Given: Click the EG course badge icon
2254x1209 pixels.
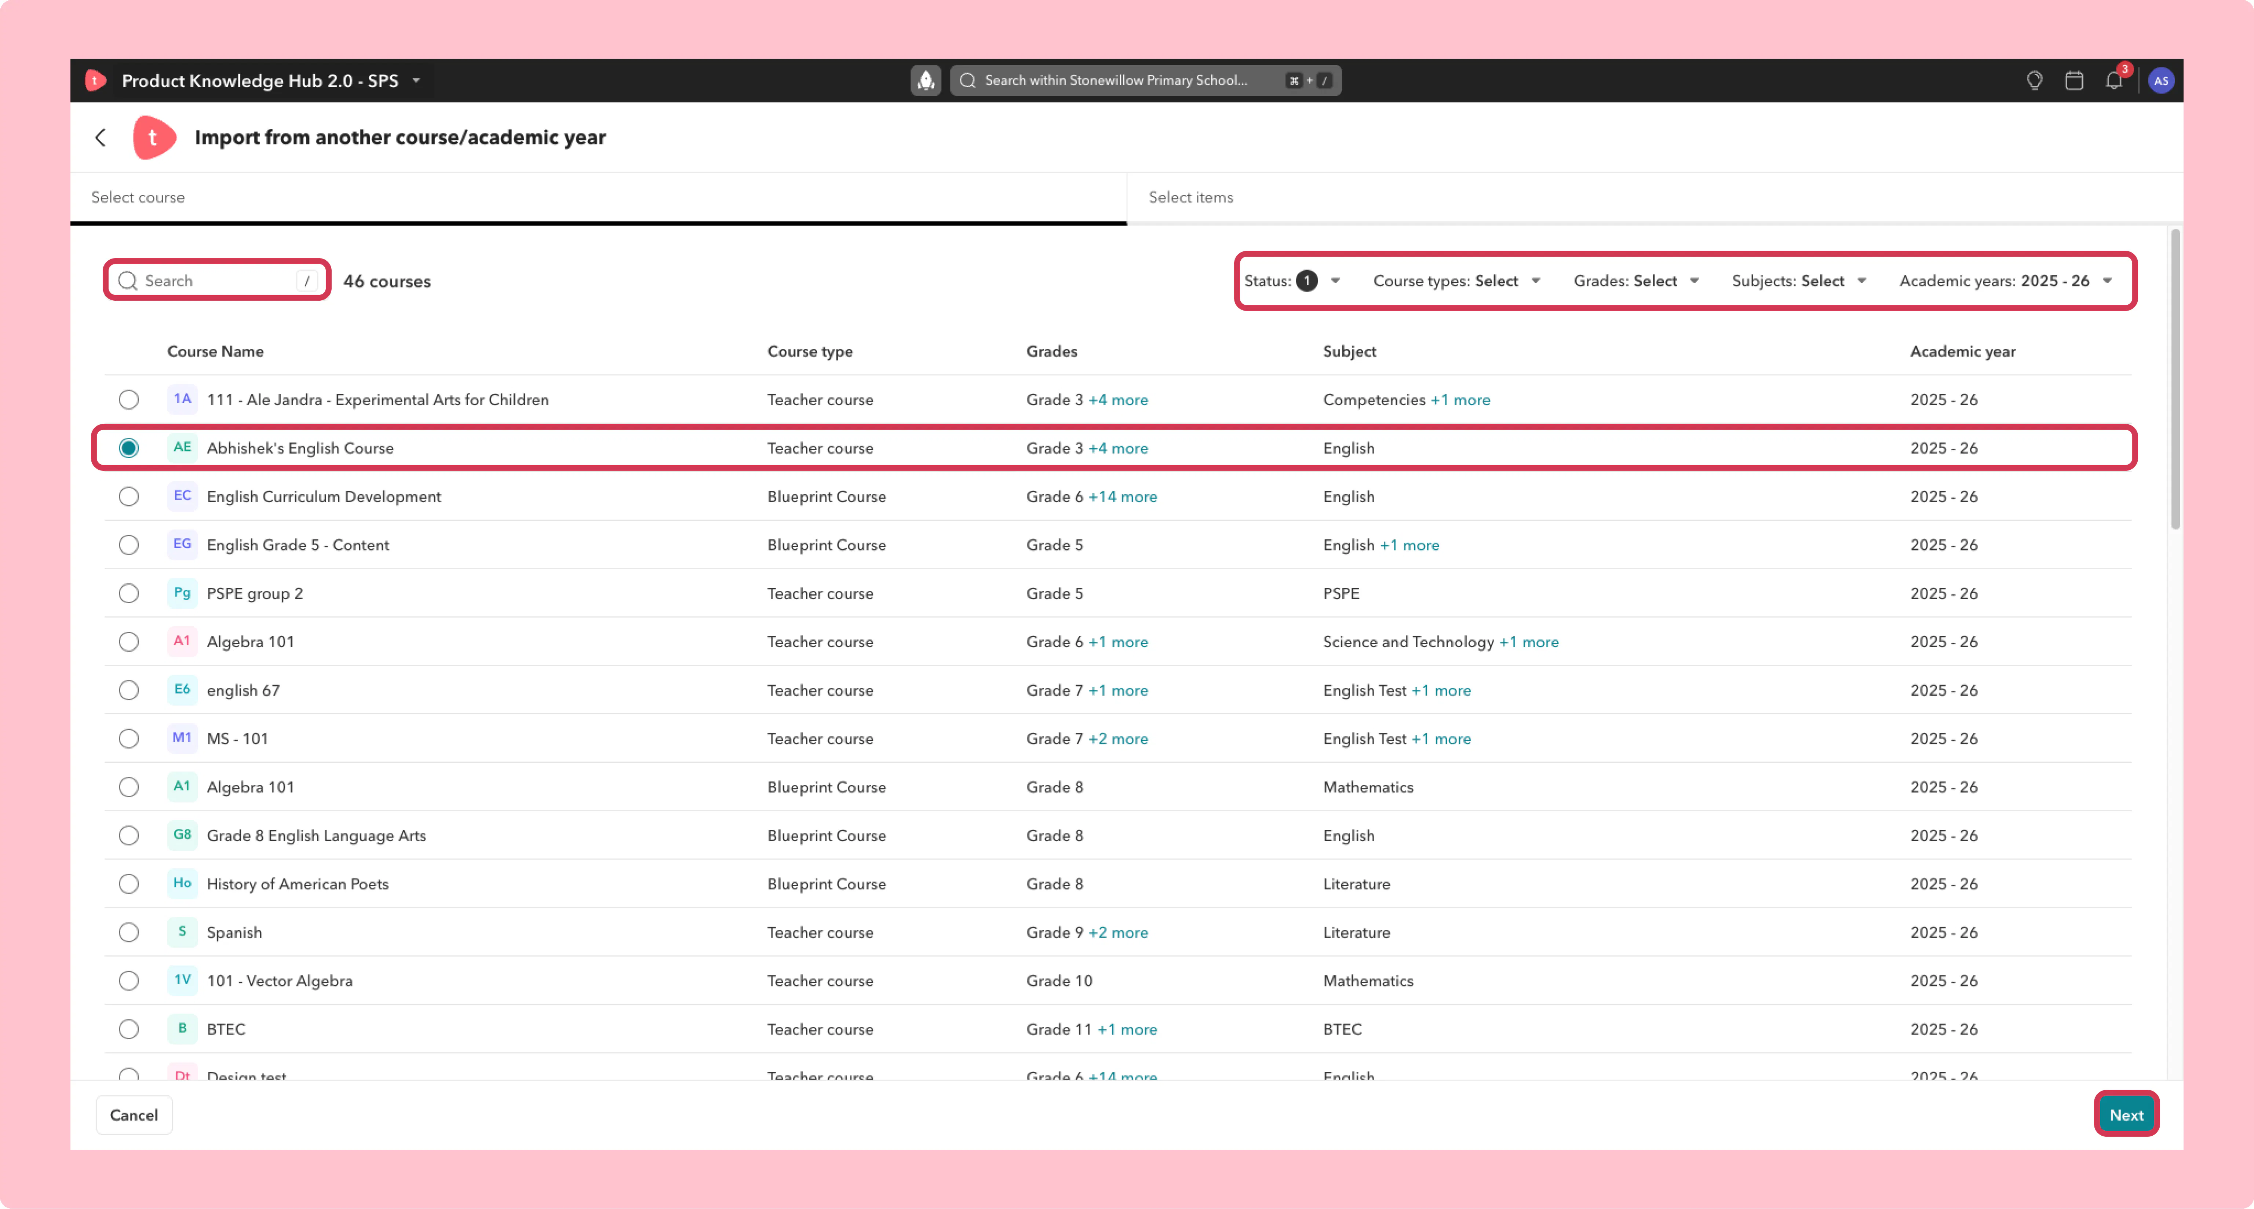Looking at the screenshot, I should (x=182, y=544).
